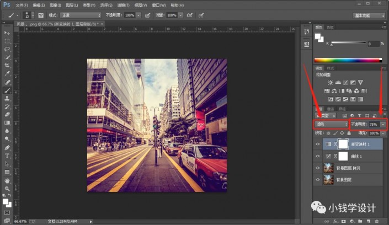Select the Lasso tool
This screenshot has height=225, width=389.
[x=8, y=49]
